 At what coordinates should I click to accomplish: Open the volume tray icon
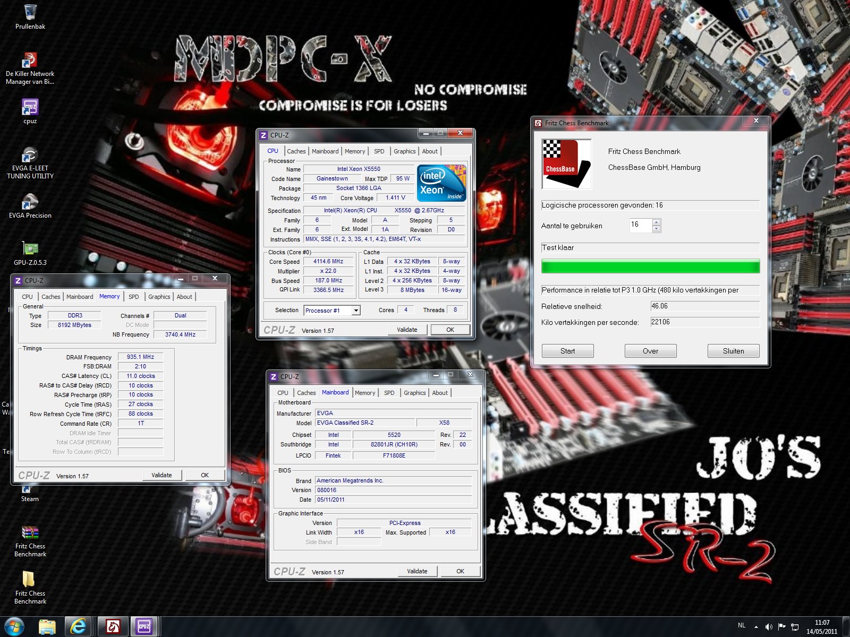coord(768,627)
